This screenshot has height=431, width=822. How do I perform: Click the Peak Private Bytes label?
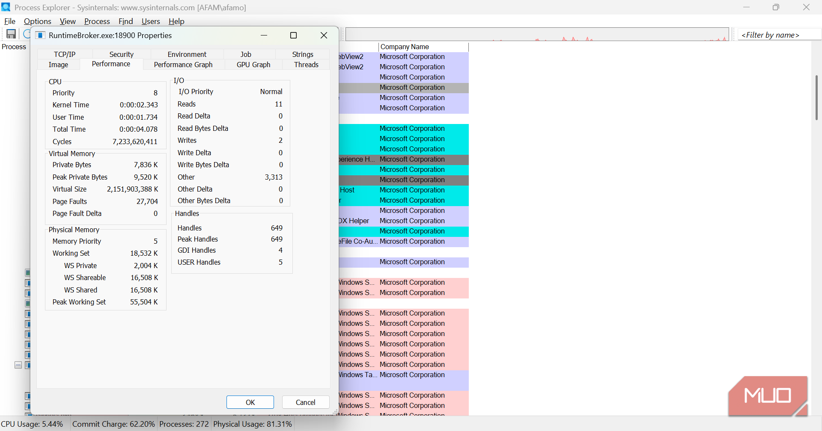[x=80, y=177]
